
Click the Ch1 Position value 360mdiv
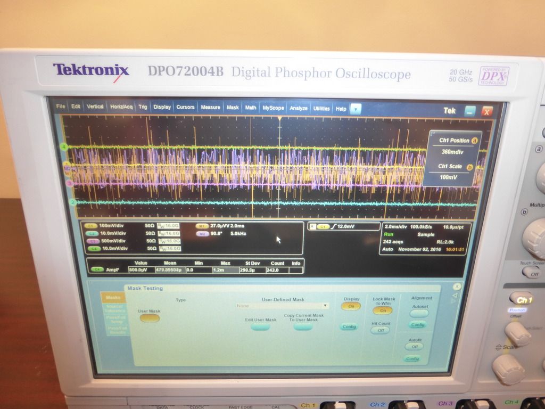[452, 152]
